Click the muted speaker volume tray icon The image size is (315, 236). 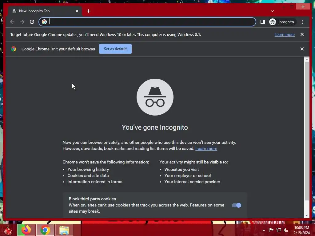286,230
